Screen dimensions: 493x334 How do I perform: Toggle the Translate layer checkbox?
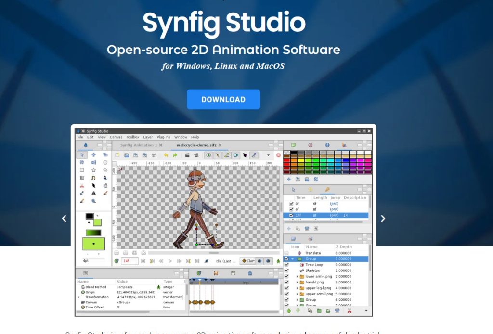pyautogui.click(x=286, y=253)
